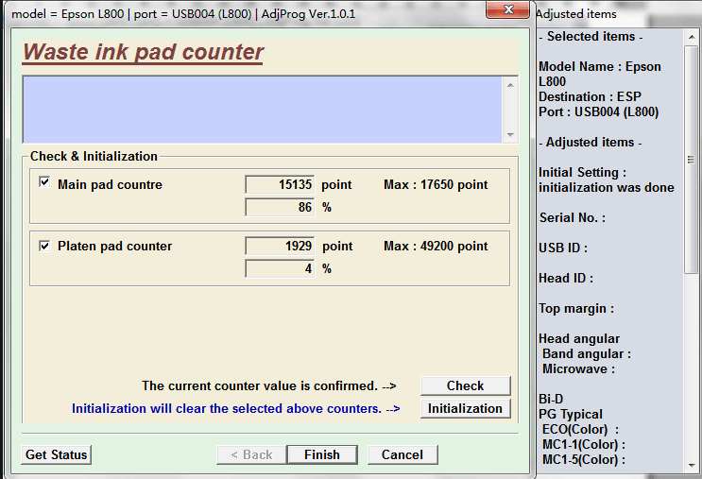Click inside the blue message text area
This screenshot has height=479, width=702.
(263, 110)
